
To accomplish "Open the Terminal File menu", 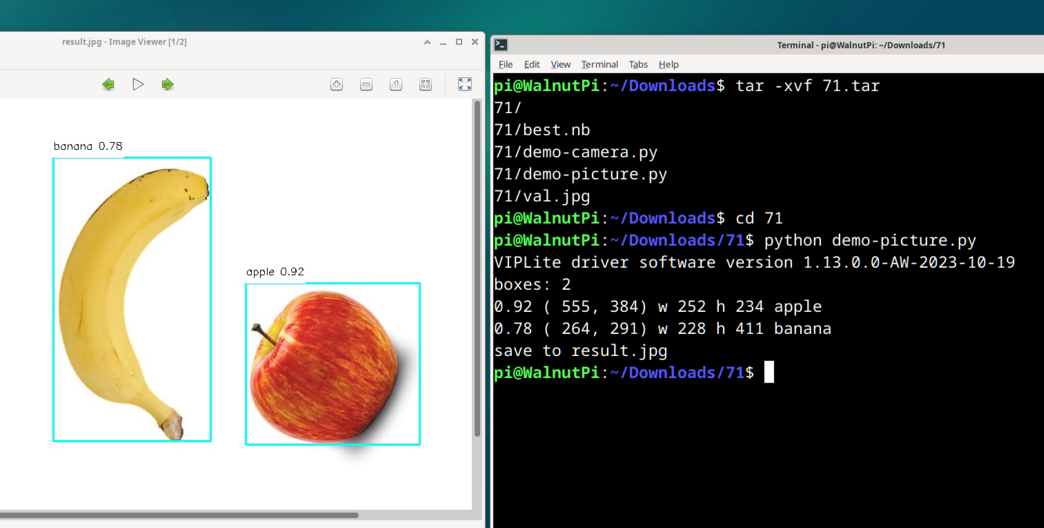I will (x=505, y=64).
